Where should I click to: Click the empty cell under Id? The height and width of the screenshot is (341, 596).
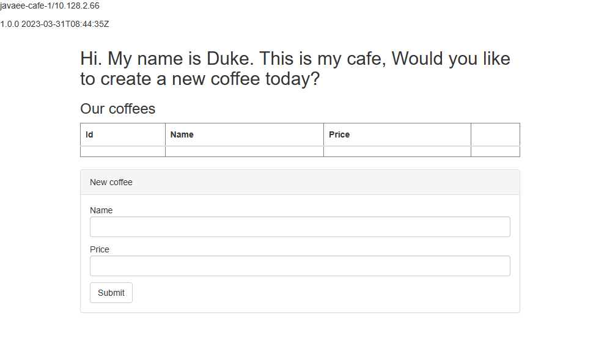(123, 152)
